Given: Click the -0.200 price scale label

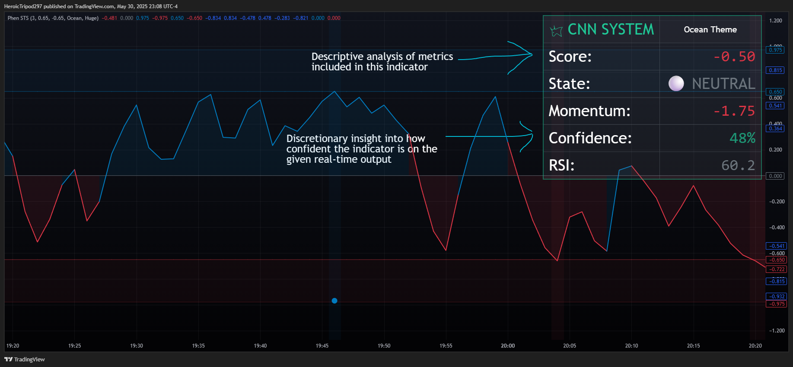Looking at the screenshot, I should tap(777, 202).
